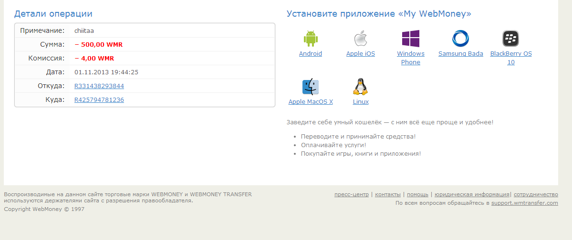Click Переводите и принимайте средства! bullet
Viewport: 572px width, 240px height.
tap(358, 137)
